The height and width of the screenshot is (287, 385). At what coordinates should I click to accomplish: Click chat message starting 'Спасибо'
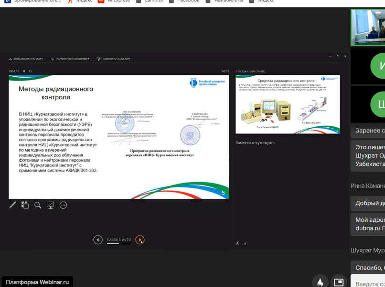pyautogui.click(x=368, y=267)
